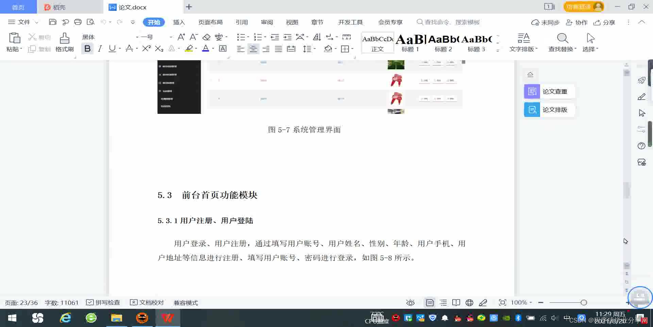Click the font color A swatch

(x=206, y=49)
